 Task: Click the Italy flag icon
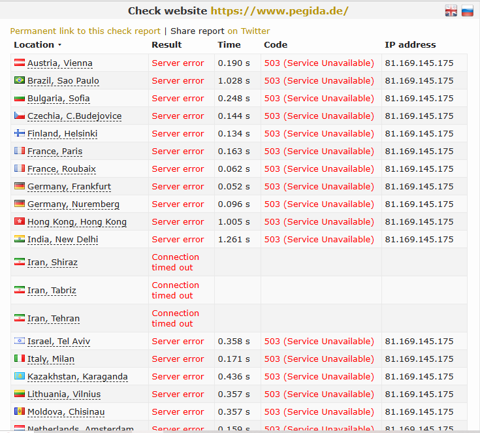[20, 359]
